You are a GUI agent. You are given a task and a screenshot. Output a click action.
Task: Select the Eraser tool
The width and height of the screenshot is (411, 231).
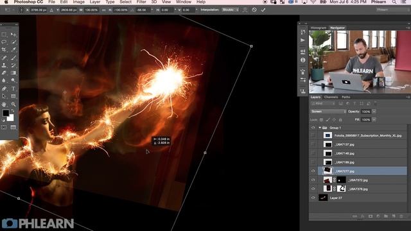[x=4, y=73]
